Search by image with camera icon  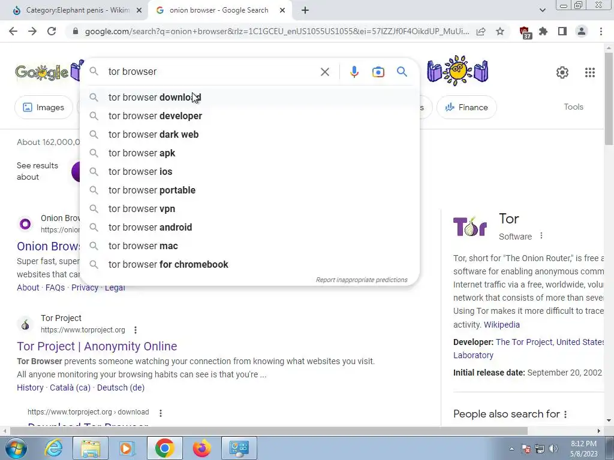point(378,72)
